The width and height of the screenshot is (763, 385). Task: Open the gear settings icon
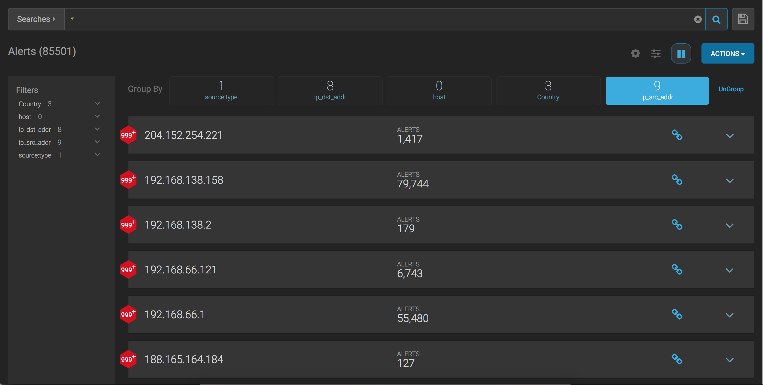point(635,53)
